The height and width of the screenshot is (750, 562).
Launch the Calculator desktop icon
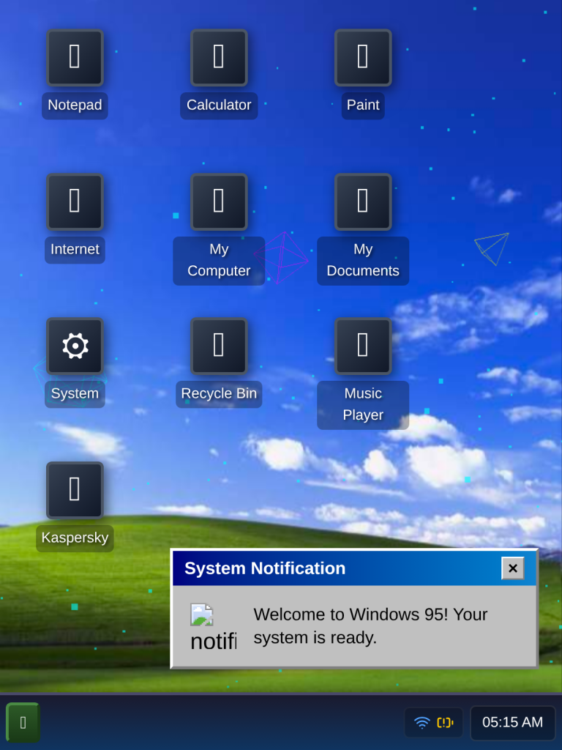coord(219,58)
